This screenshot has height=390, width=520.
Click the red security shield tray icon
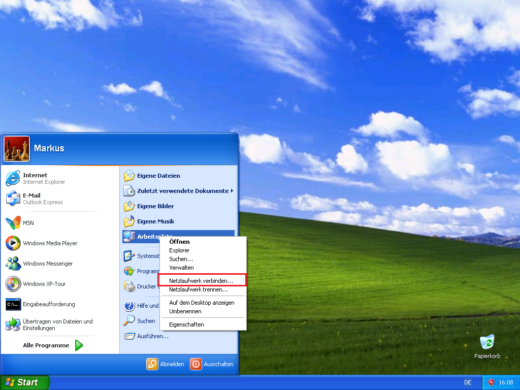coord(491,382)
